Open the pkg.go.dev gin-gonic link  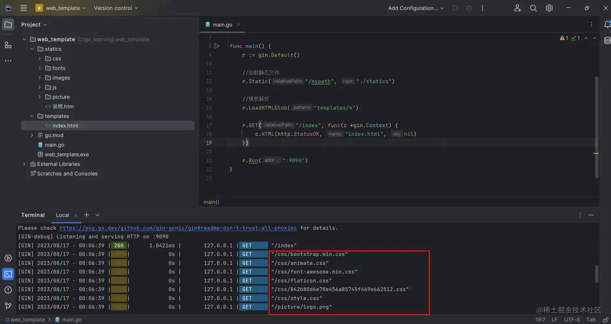coord(178,228)
